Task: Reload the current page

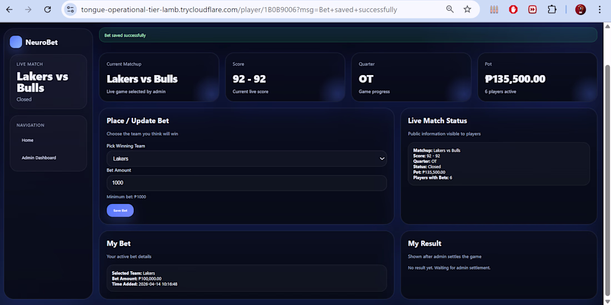Action: click(48, 9)
